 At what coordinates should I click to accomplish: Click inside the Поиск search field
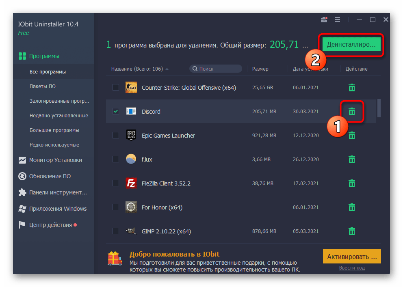(215, 68)
